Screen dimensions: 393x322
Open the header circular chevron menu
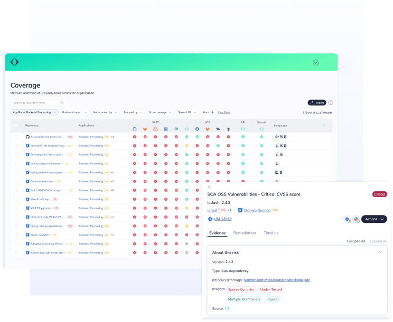pos(315,63)
